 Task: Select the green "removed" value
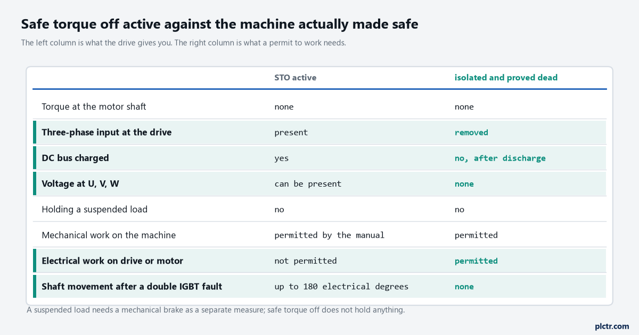point(471,133)
